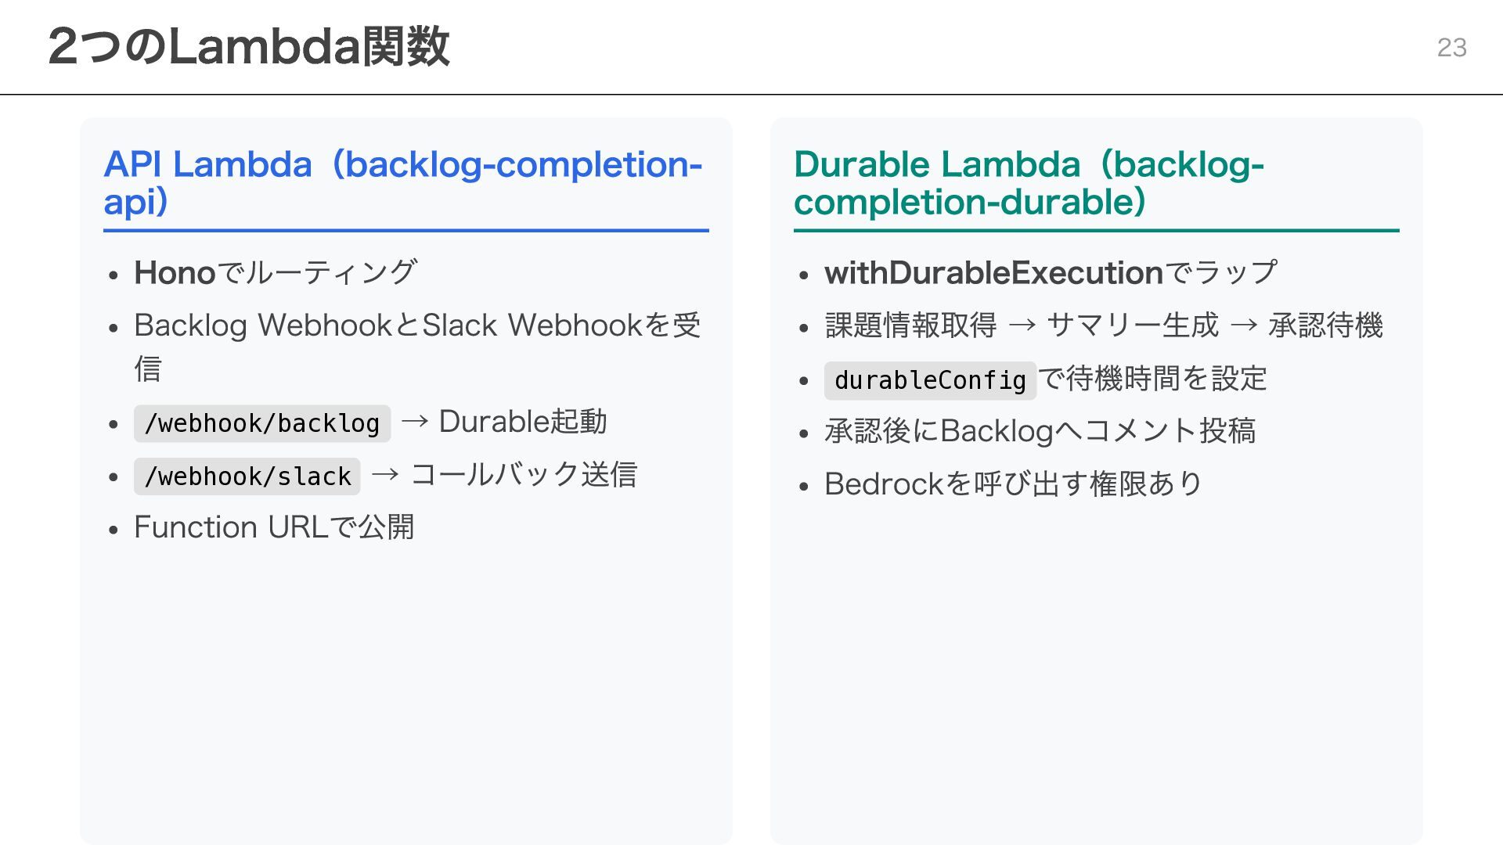1503x845 pixels.
Task: Click the green underline below Durable Lambda heading
Action: pyautogui.click(x=1096, y=231)
